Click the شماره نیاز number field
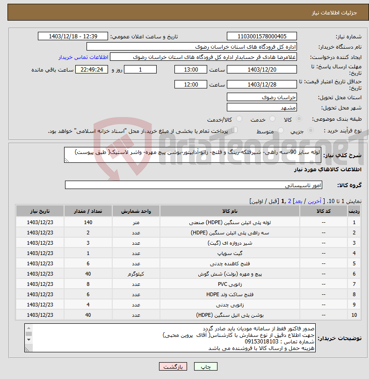This screenshot has height=379, width=369. click(x=262, y=36)
